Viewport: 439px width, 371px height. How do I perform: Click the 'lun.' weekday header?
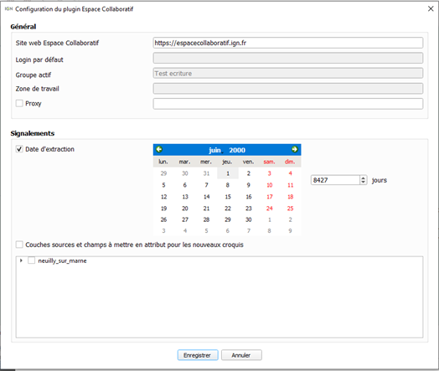coord(163,162)
